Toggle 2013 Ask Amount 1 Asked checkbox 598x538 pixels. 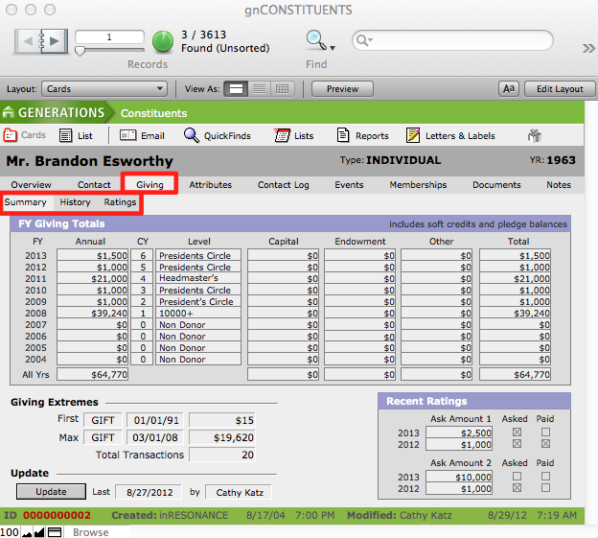pos(517,433)
